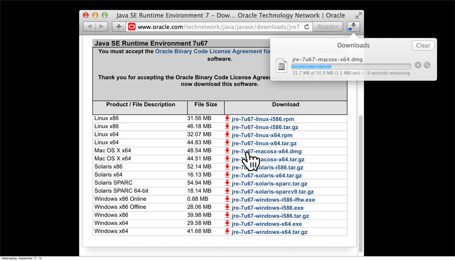Click the Safari address bar URL field
This screenshot has height=261, width=455.
[x=219, y=27]
